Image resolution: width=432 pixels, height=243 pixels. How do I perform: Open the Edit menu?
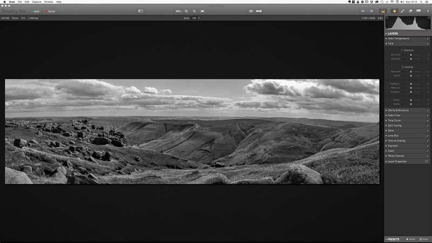26,2
